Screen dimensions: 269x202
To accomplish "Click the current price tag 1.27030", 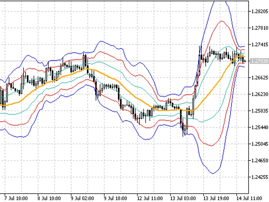I will pyautogui.click(x=260, y=61).
